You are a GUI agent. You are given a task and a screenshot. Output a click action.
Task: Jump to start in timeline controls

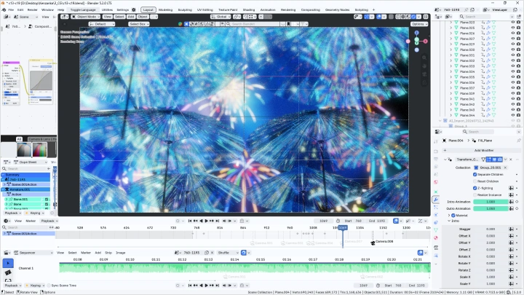pos(190,221)
